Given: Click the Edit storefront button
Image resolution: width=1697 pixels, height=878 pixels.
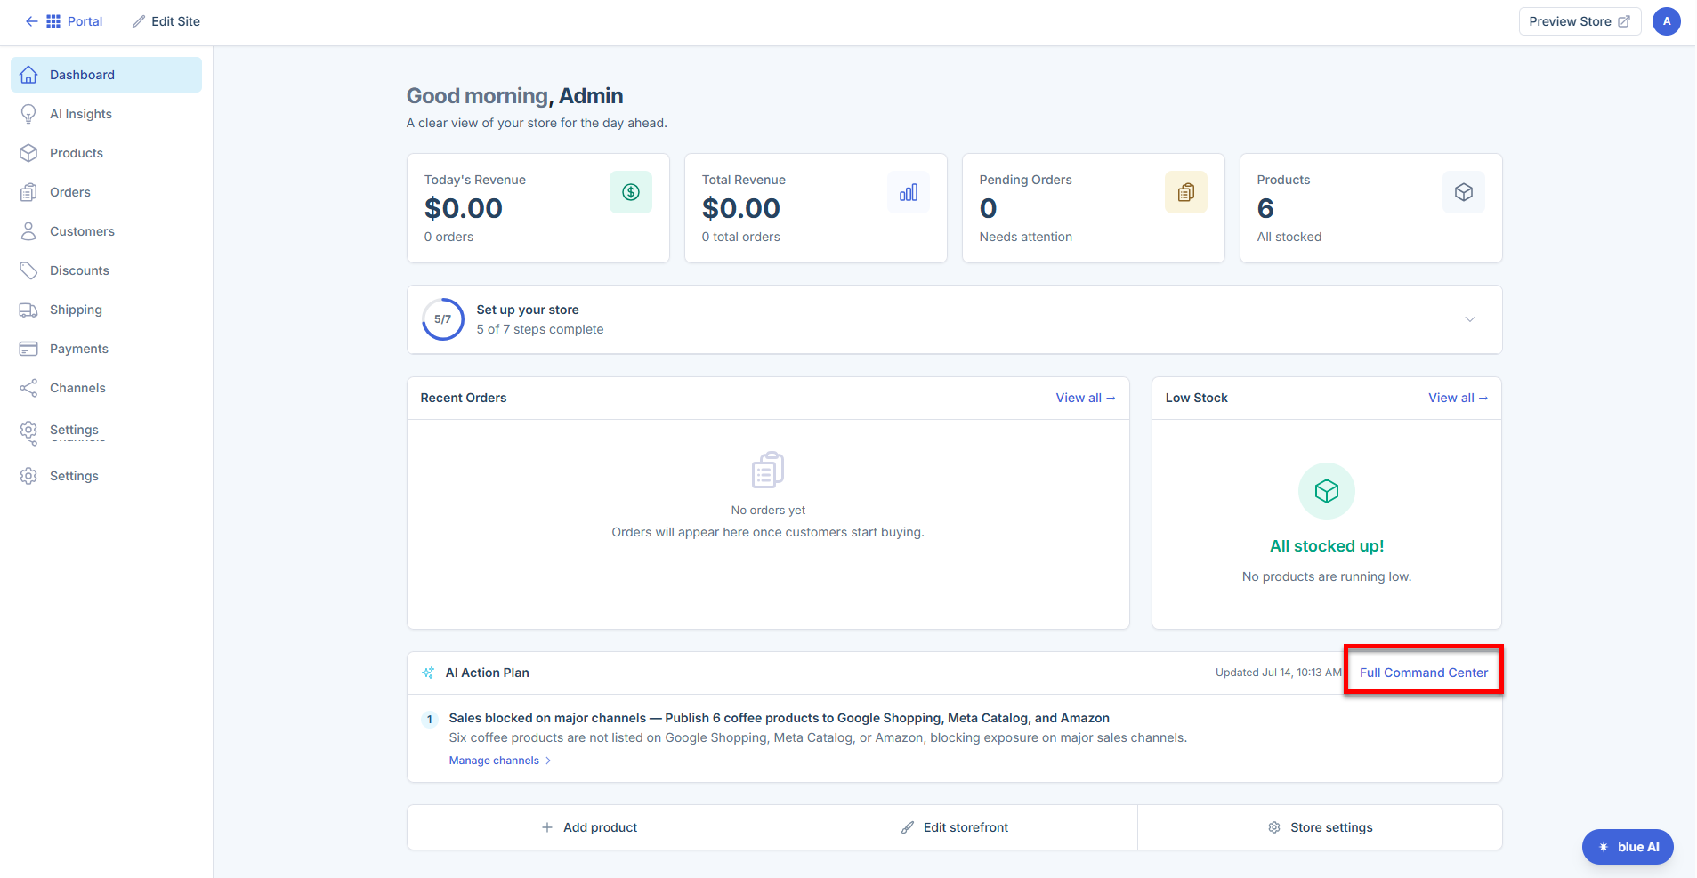Looking at the screenshot, I should pyautogui.click(x=955, y=827).
